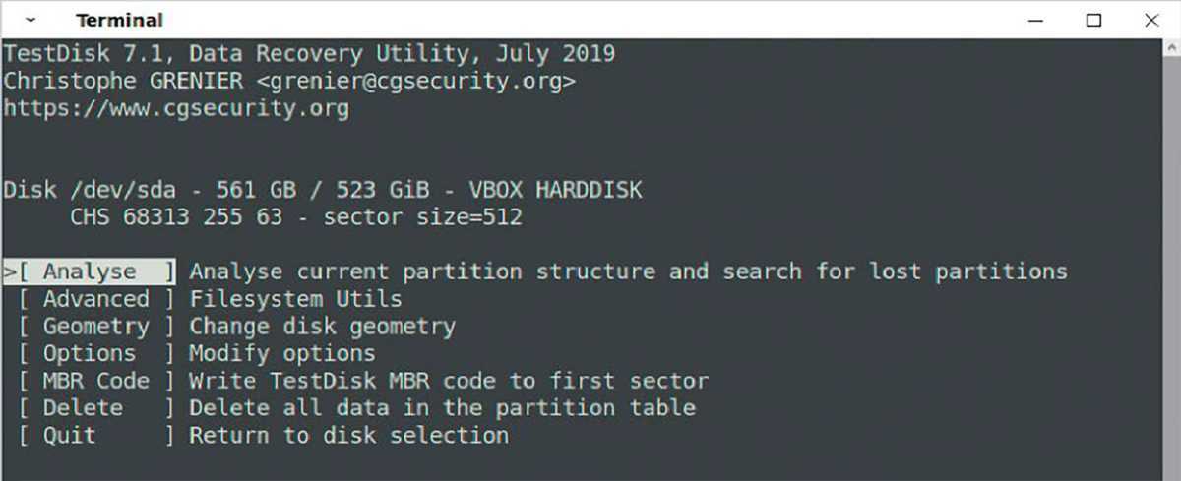1181x481 pixels.
Task: Click the CHS sector size line
Action: click(x=295, y=216)
